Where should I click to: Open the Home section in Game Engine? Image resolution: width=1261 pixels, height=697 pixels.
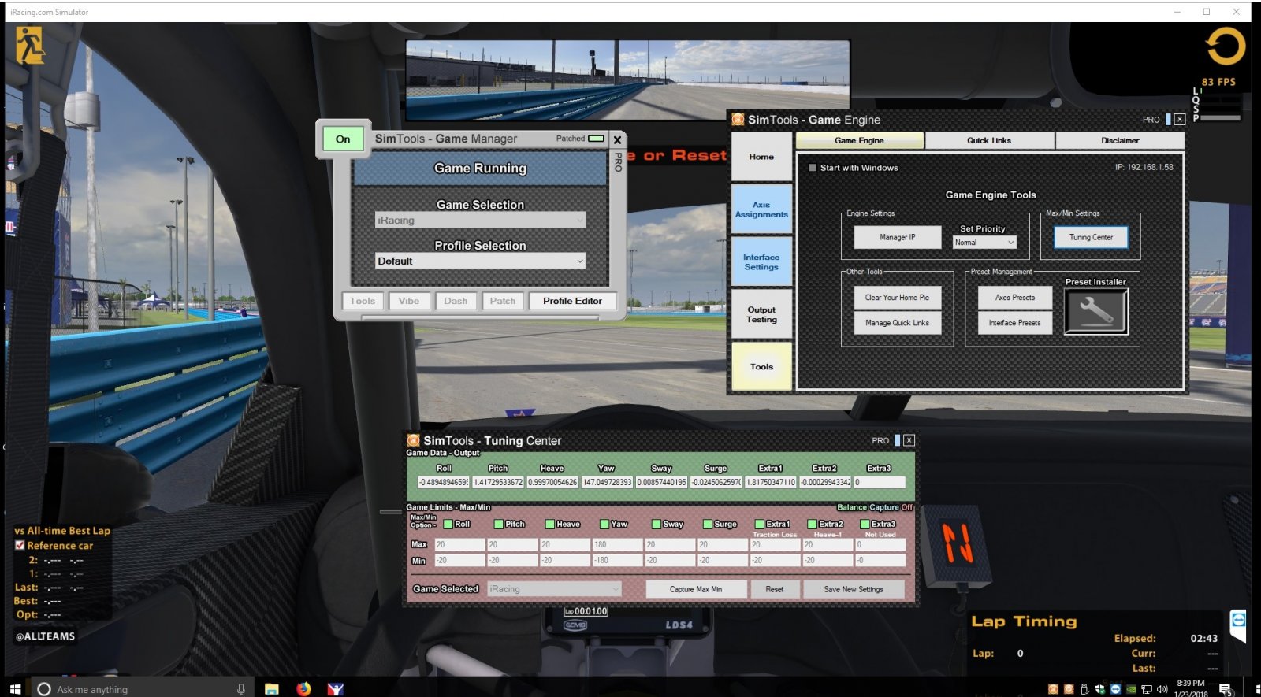(x=761, y=157)
